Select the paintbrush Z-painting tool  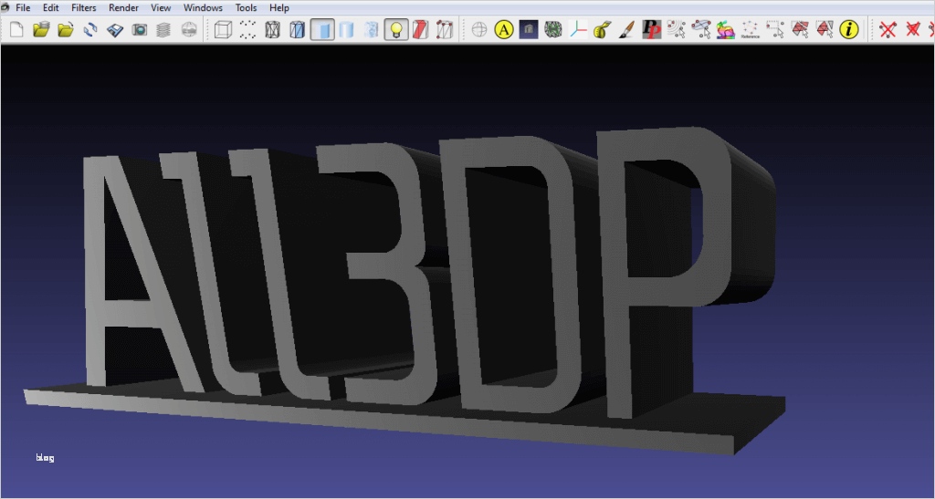pyautogui.click(x=626, y=29)
